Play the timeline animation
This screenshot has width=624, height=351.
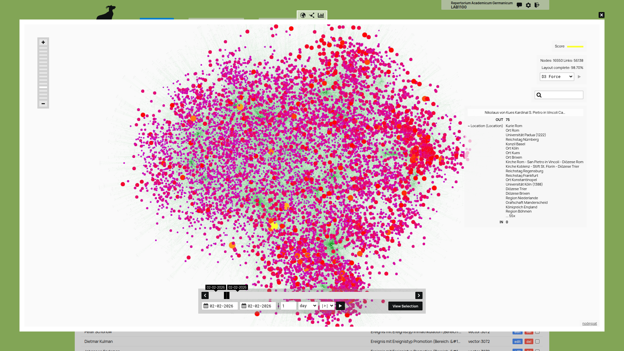pos(340,306)
